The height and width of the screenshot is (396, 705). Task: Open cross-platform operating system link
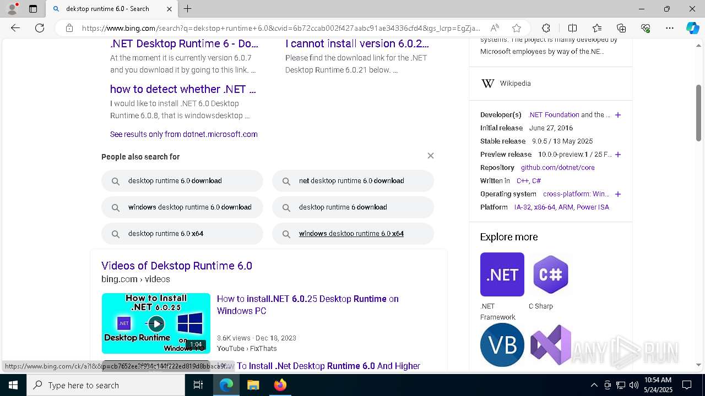click(x=576, y=194)
